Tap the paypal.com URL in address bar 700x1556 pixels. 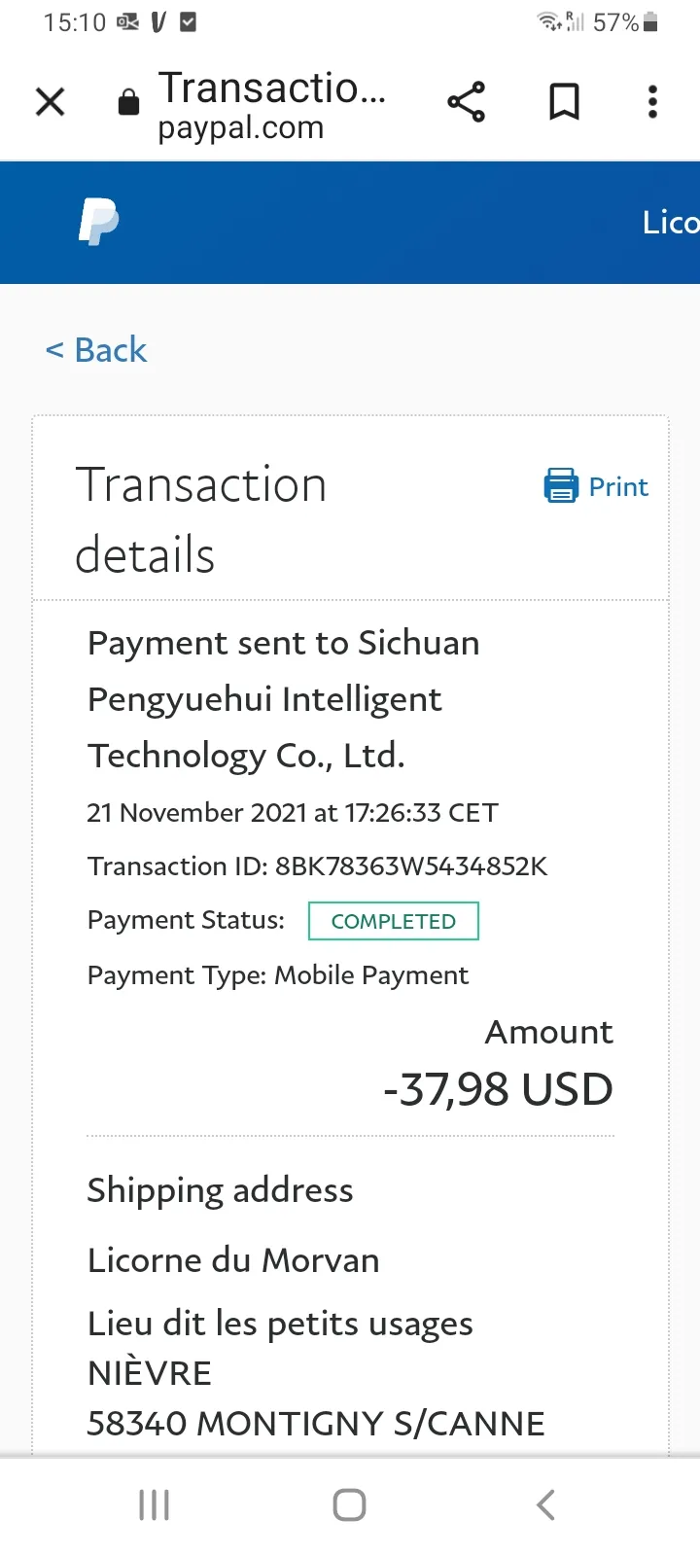[x=240, y=128]
